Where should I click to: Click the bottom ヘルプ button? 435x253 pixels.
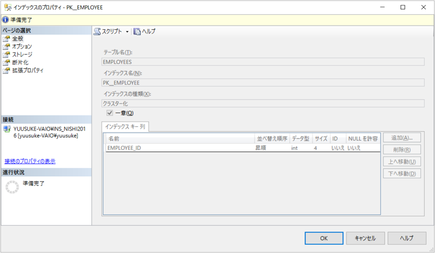coord(407,238)
